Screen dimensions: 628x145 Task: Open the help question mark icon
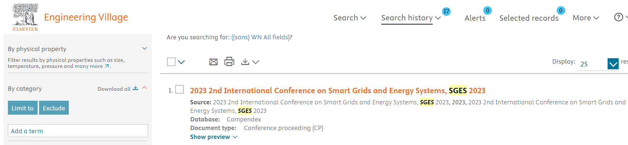(618, 17)
